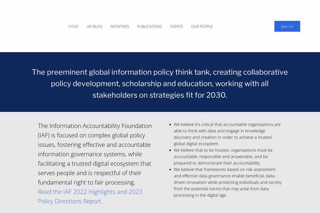Open the EVENTS navigation link
The width and height of the screenshot is (320, 213).
pyautogui.click(x=177, y=27)
